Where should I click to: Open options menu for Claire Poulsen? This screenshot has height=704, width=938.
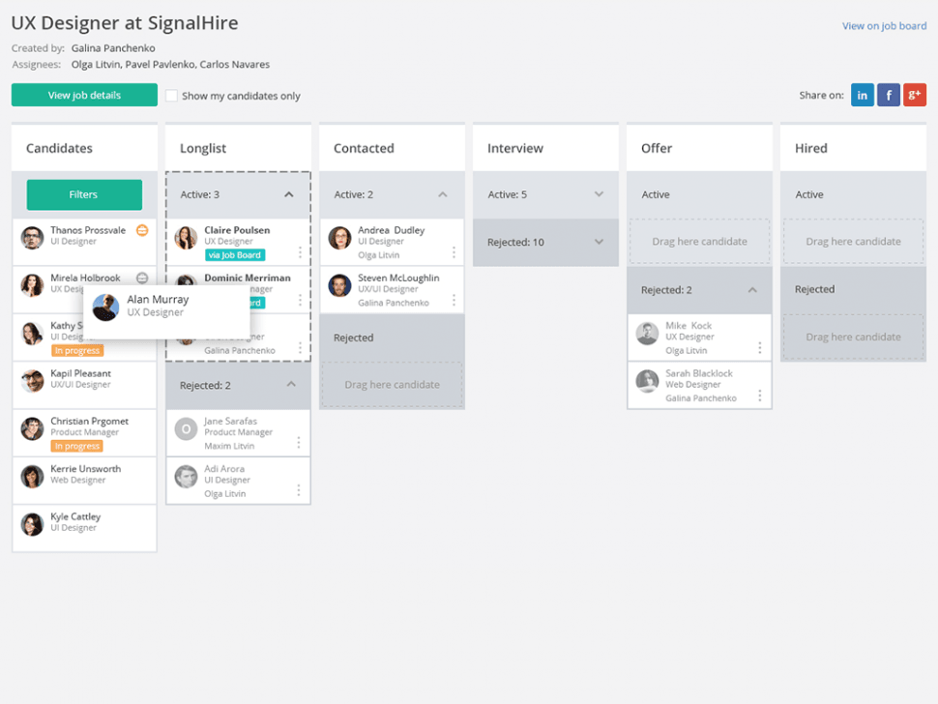[300, 252]
